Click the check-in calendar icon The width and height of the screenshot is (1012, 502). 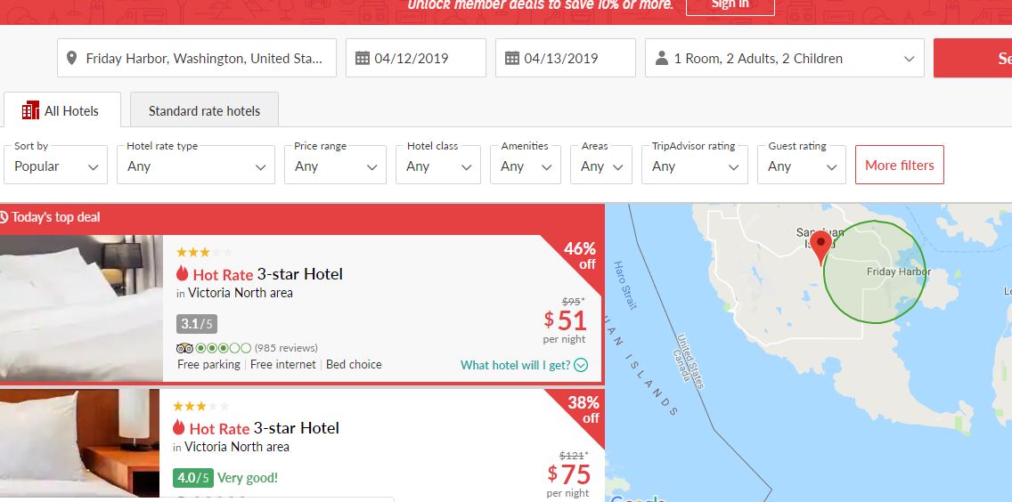tap(362, 59)
